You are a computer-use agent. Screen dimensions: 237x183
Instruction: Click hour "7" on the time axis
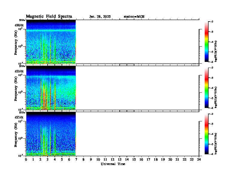click(x=76, y=160)
